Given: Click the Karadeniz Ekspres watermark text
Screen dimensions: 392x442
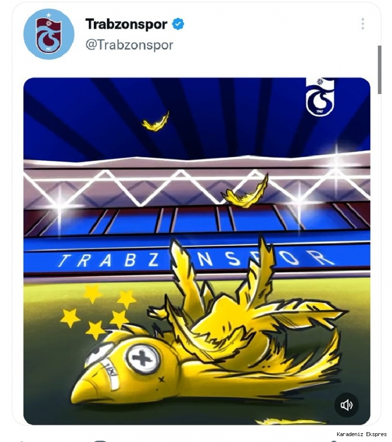Looking at the screenshot, I should coord(361,434).
